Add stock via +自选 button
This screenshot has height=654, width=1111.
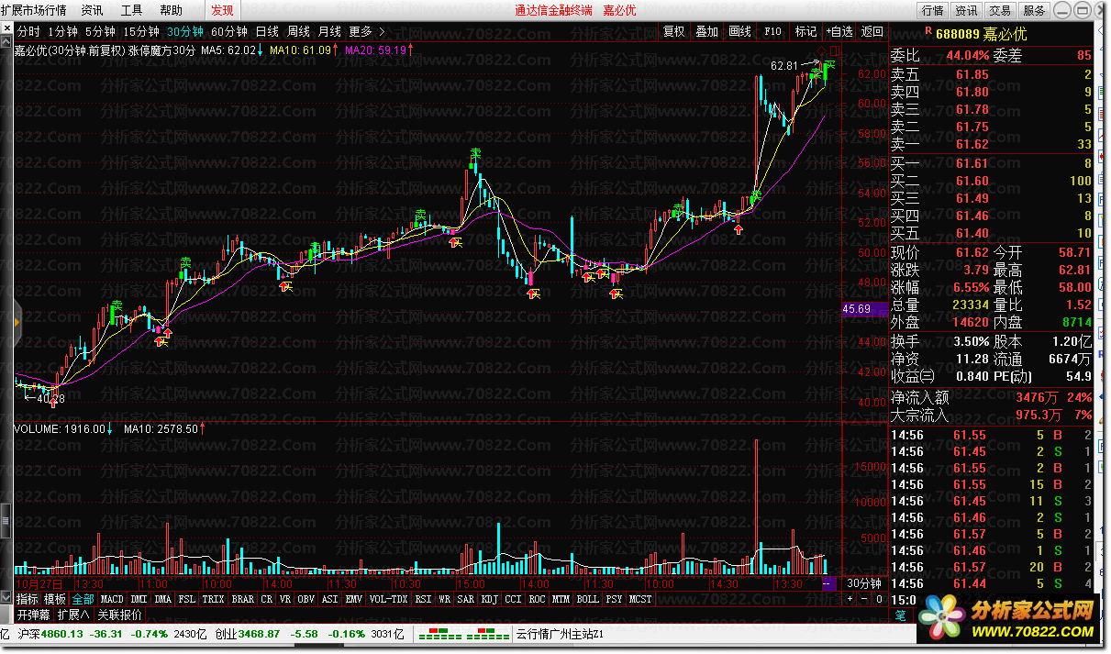(x=839, y=31)
